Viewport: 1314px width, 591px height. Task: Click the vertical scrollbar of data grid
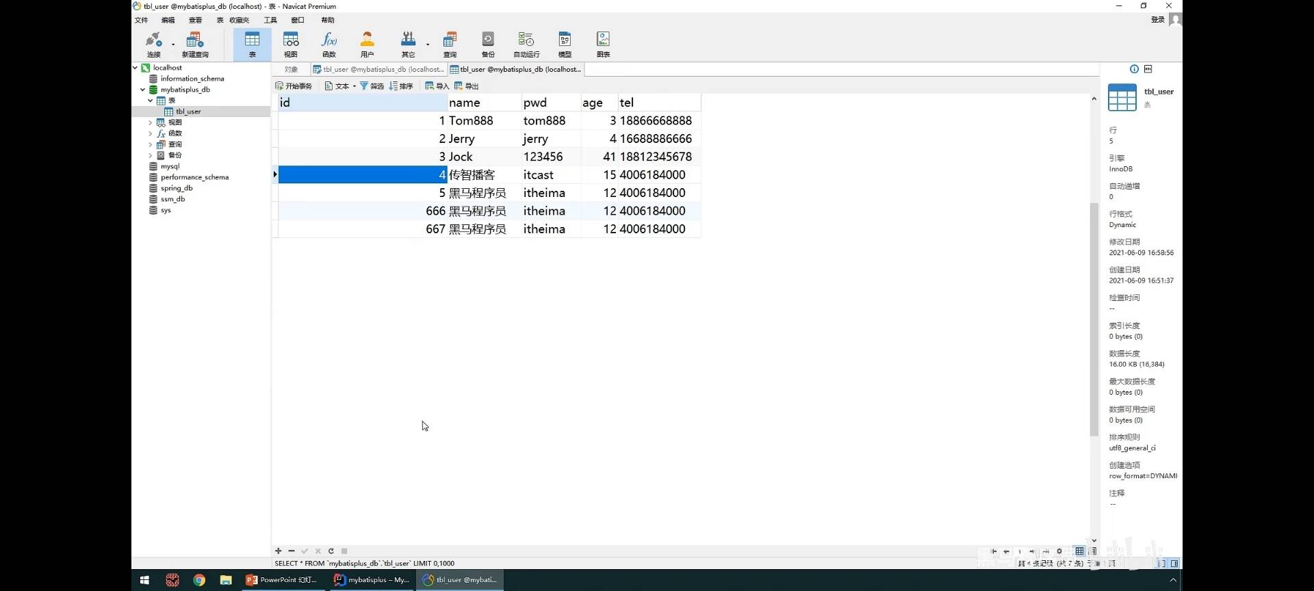[1094, 319]
